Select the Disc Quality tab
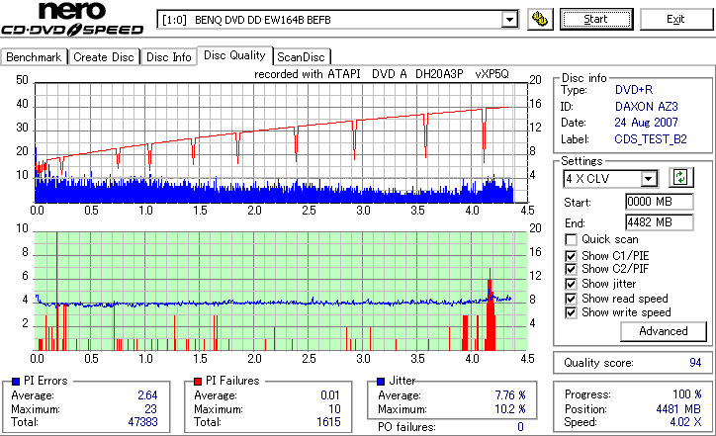This screenshot has height=436, width=716. click(x=234, y=55)
